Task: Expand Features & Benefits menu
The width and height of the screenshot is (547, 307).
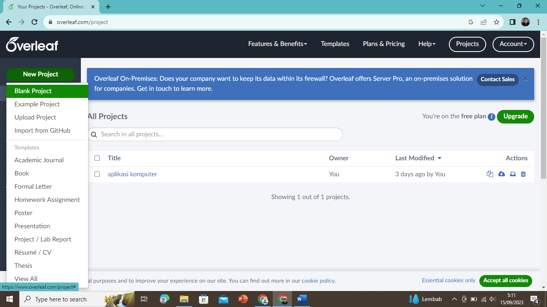Action: coord(278,44)
